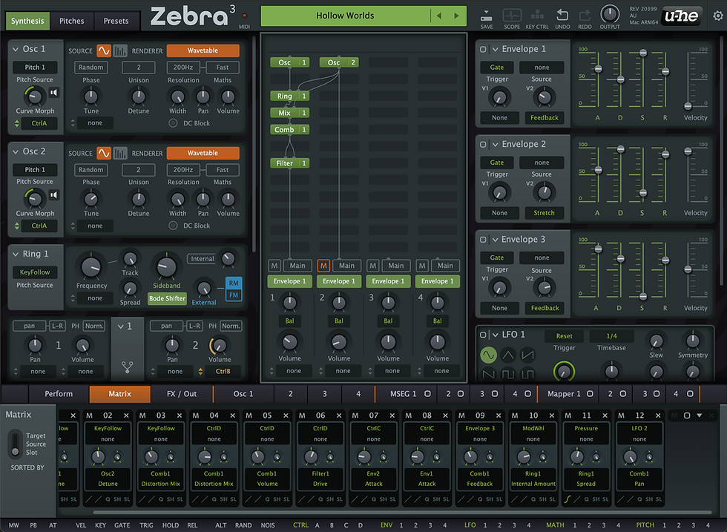Click the Output volume knob
The width and height of the screenshot is (727, 532).
pyautogui.click(x=609, y=13)
